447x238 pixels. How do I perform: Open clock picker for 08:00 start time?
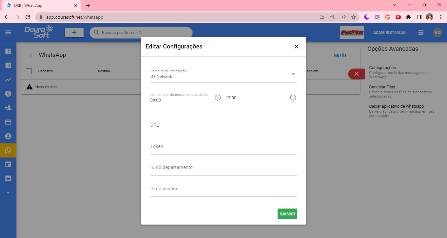[218, 98]
